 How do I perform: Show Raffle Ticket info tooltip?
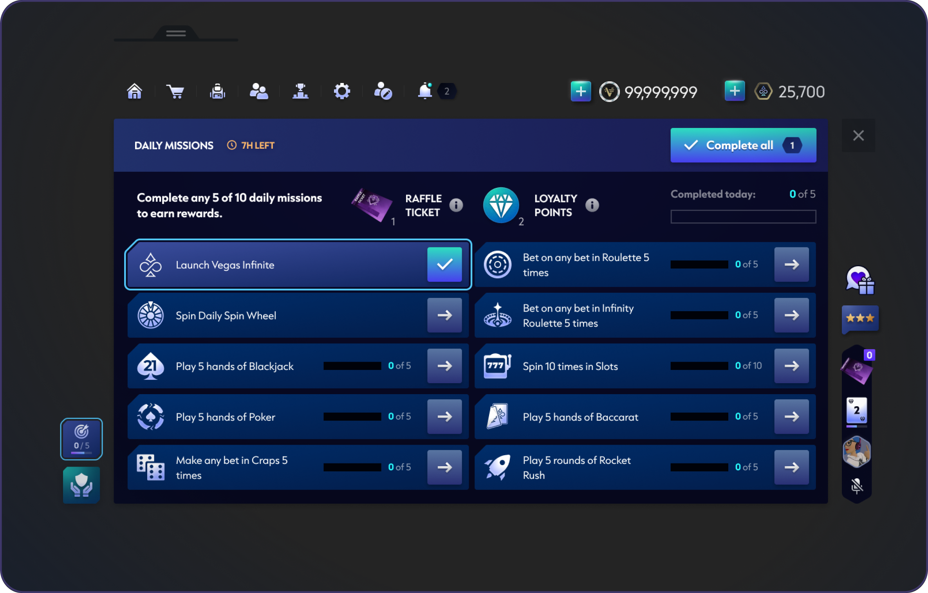[456, 205]
